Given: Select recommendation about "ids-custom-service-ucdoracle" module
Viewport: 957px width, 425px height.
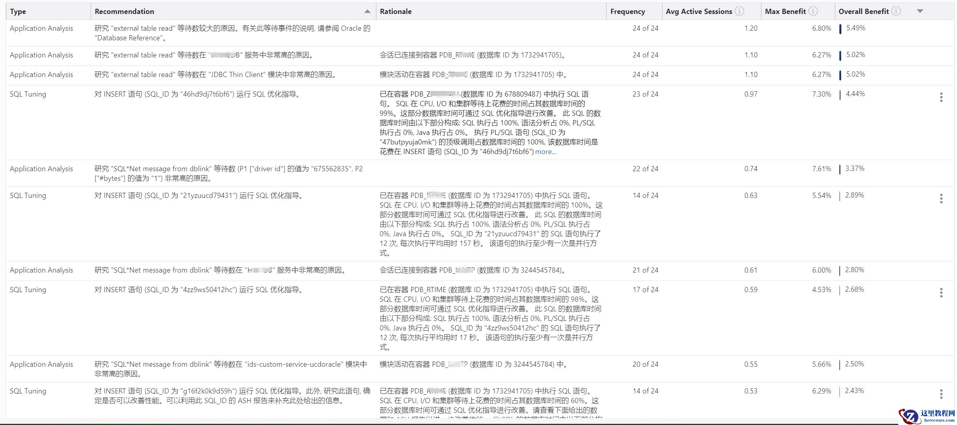Looking at the screenshot, I should tap(231, 369).
